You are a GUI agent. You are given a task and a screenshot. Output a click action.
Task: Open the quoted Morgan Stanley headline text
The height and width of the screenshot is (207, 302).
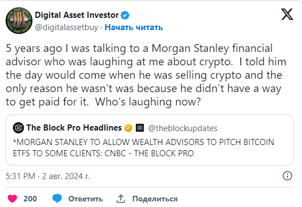pyautogui.click(x=144, y=148)
